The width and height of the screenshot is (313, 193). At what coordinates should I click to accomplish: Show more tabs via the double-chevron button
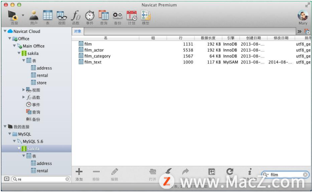click(299, 31)
